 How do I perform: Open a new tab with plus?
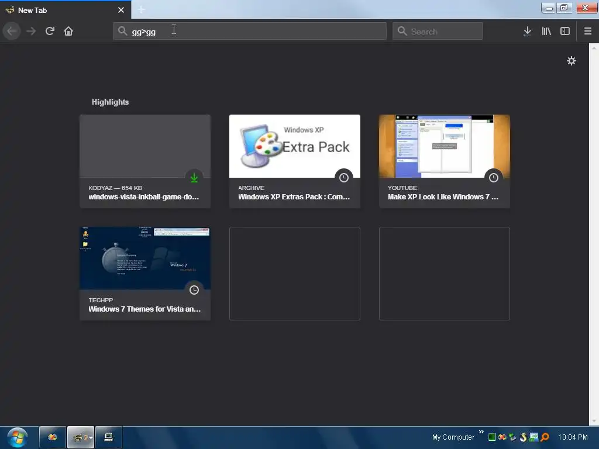[141, 9]
